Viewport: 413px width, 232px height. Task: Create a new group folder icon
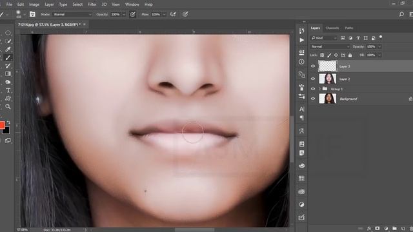[394, 228]
